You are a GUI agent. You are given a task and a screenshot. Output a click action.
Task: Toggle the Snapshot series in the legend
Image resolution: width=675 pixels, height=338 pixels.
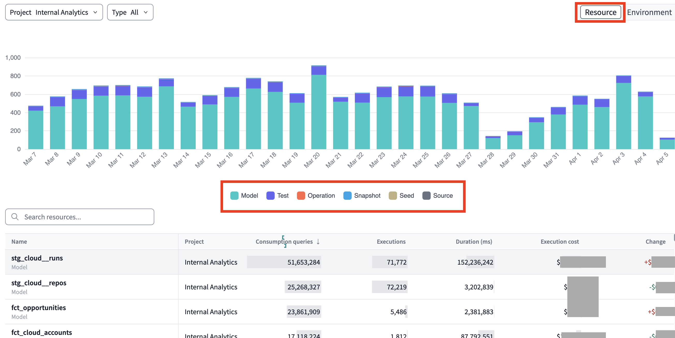click(x=362, y=195)
